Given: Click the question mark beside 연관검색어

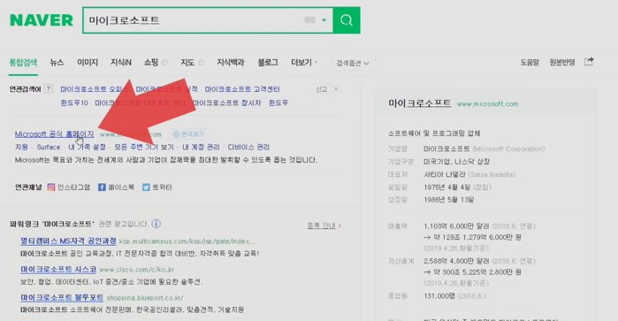Looking at the screenshot, I should pos(48,88).
